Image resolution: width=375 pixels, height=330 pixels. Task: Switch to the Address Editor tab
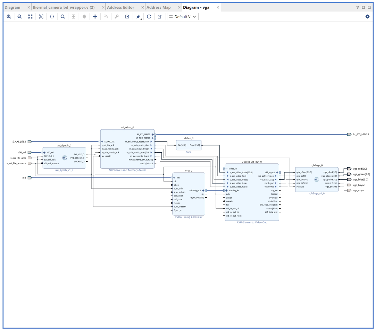[x=120, y=7]
